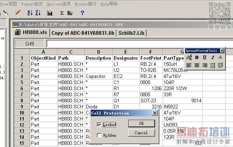Click the plain A font icon in SpreadFormatTools
Screen dimensions: 233x147
220,58
